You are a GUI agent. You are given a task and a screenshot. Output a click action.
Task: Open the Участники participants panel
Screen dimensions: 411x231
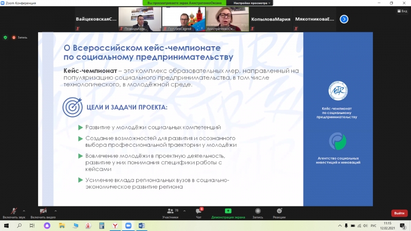pos(170,211)
